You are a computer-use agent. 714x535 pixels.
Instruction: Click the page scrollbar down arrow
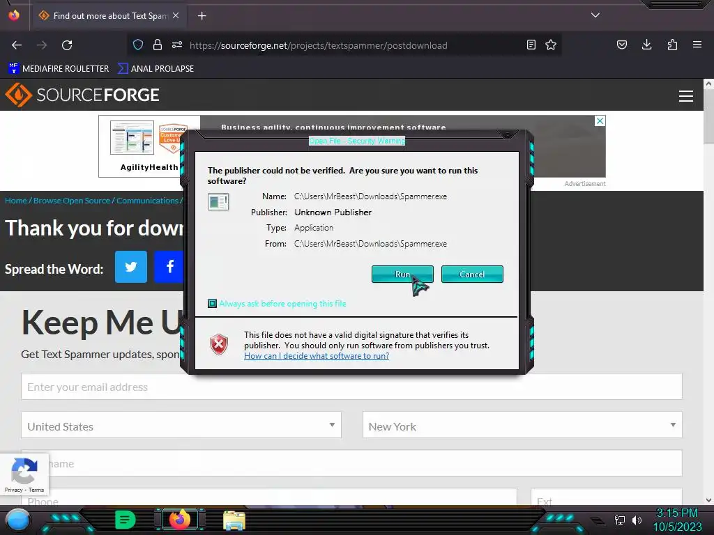click(708, 500)
